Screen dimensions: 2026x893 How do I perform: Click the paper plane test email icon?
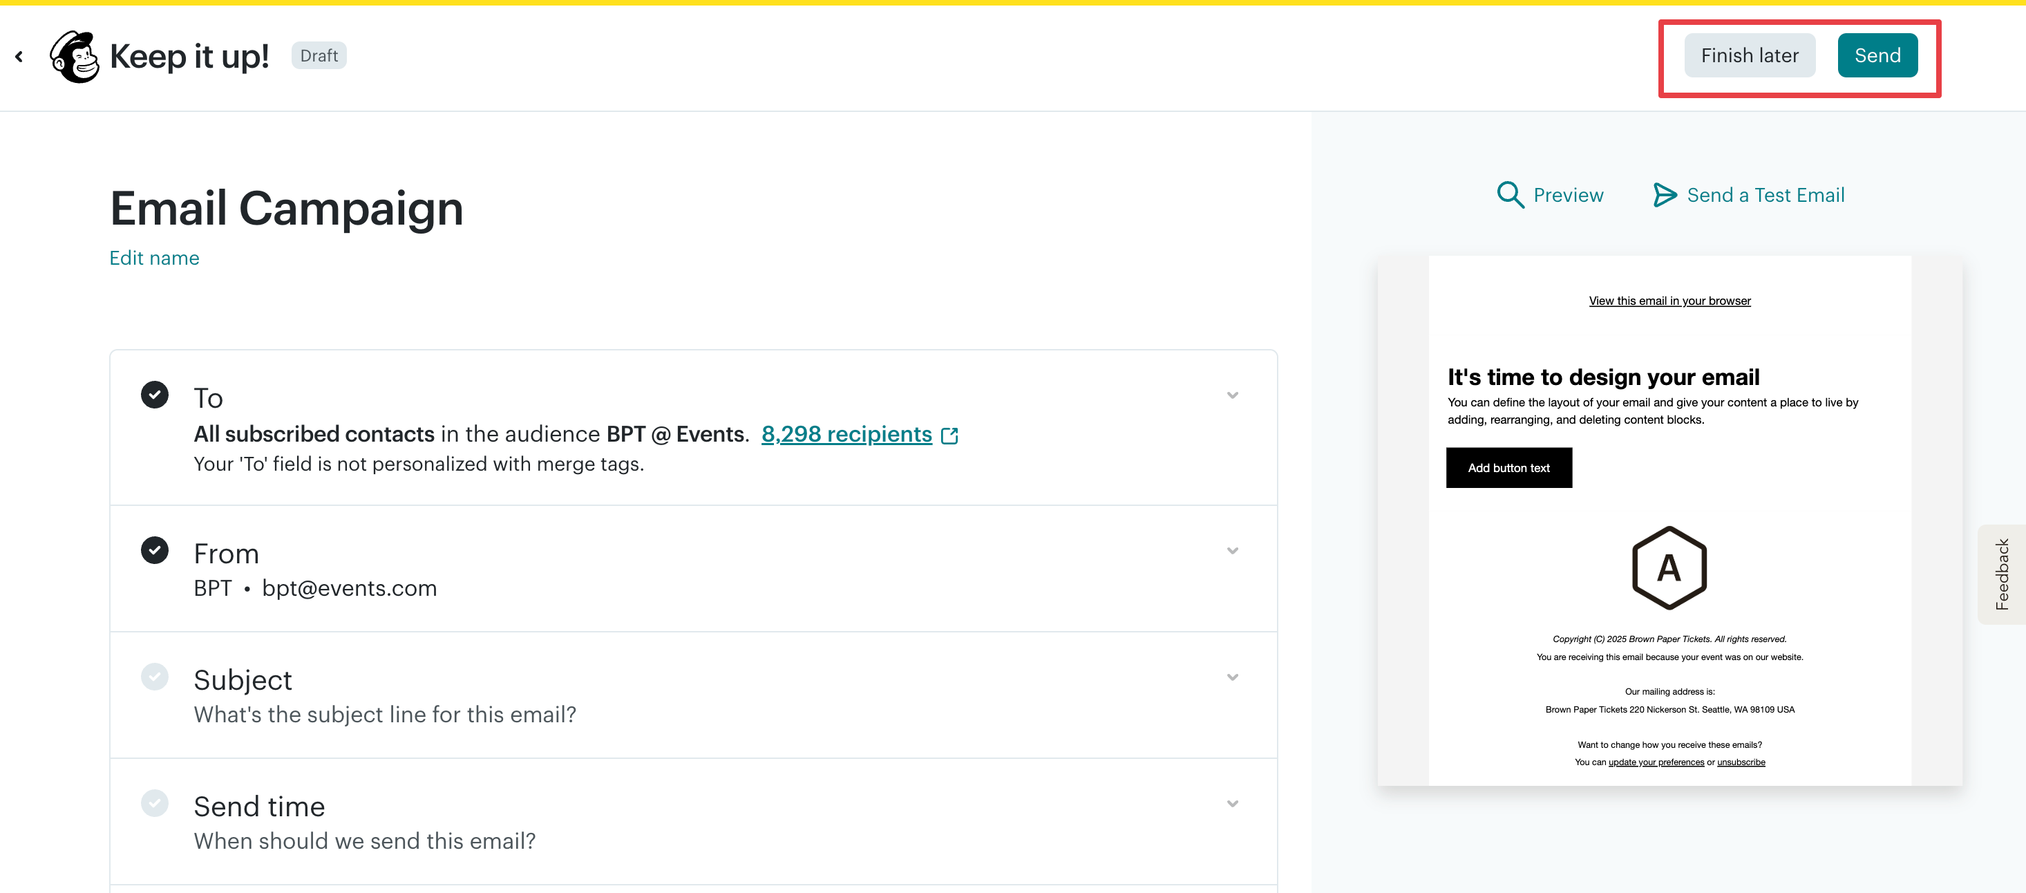point(1664,194)
